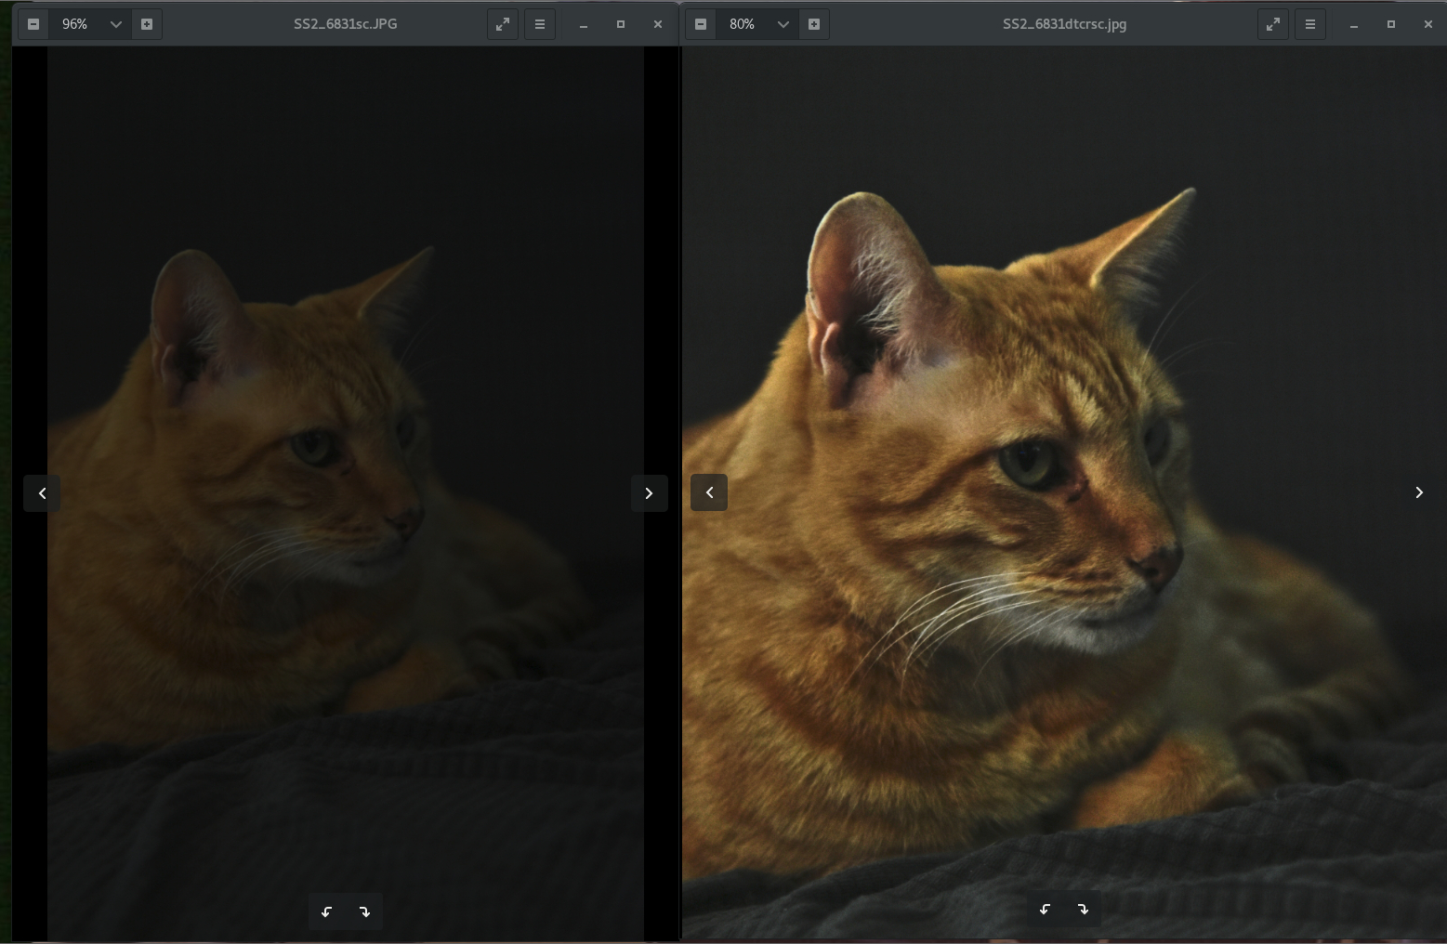Maximize the SS2_6831dtcrsc.jpg window
The image size is (1447, 944).
(x=1391, y=24)
